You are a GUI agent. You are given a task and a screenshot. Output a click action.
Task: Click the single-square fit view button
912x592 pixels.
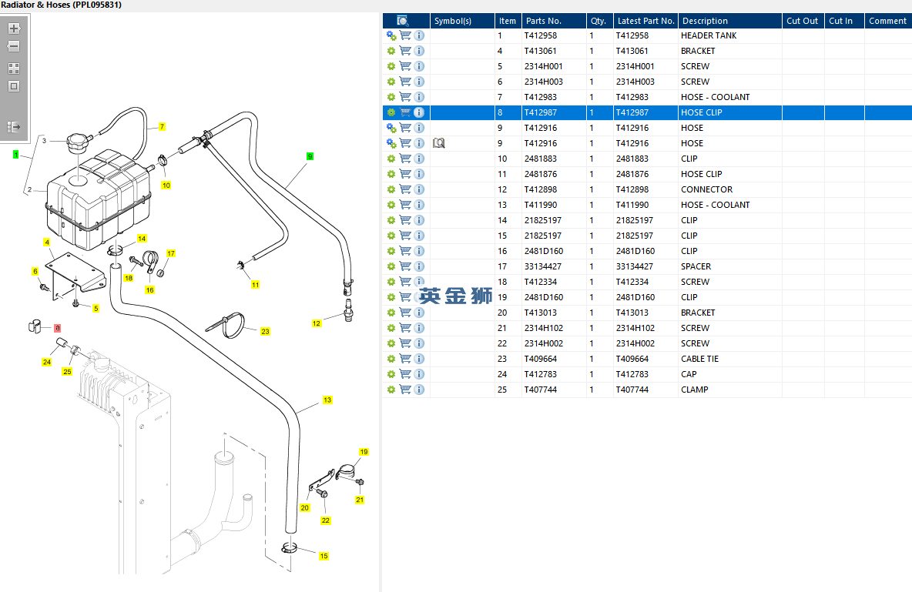(x=14, y=86)
